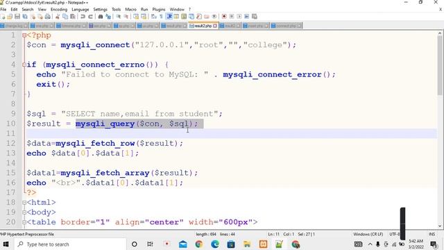Viewport: 444px width, 250px height.
Task: Click on the mysqli_fetch_row function name
Action: pyautogui.click(x=95, y=144)
